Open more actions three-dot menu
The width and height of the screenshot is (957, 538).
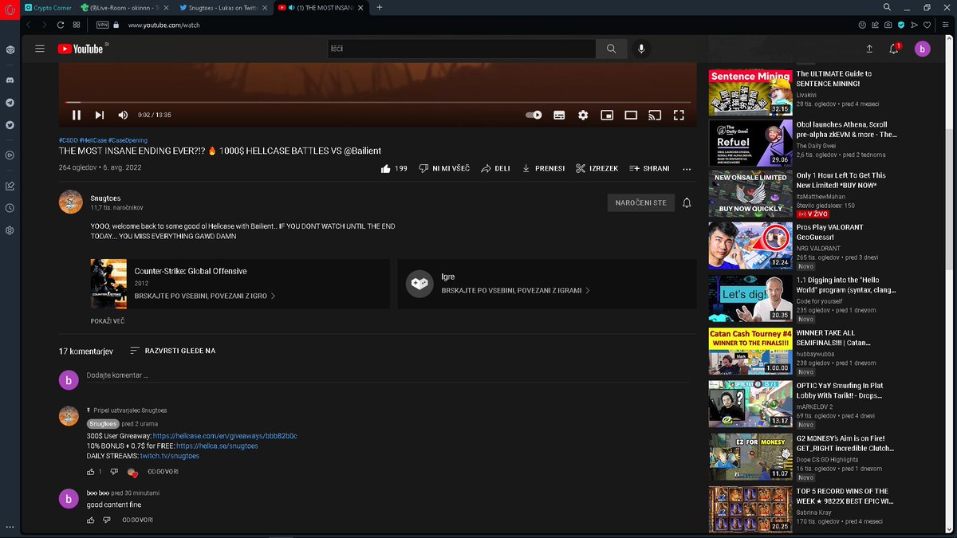687,169
